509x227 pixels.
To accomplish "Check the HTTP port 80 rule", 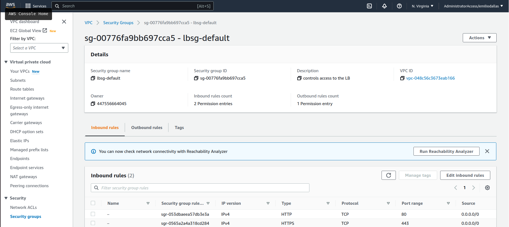I will point(93,214).
